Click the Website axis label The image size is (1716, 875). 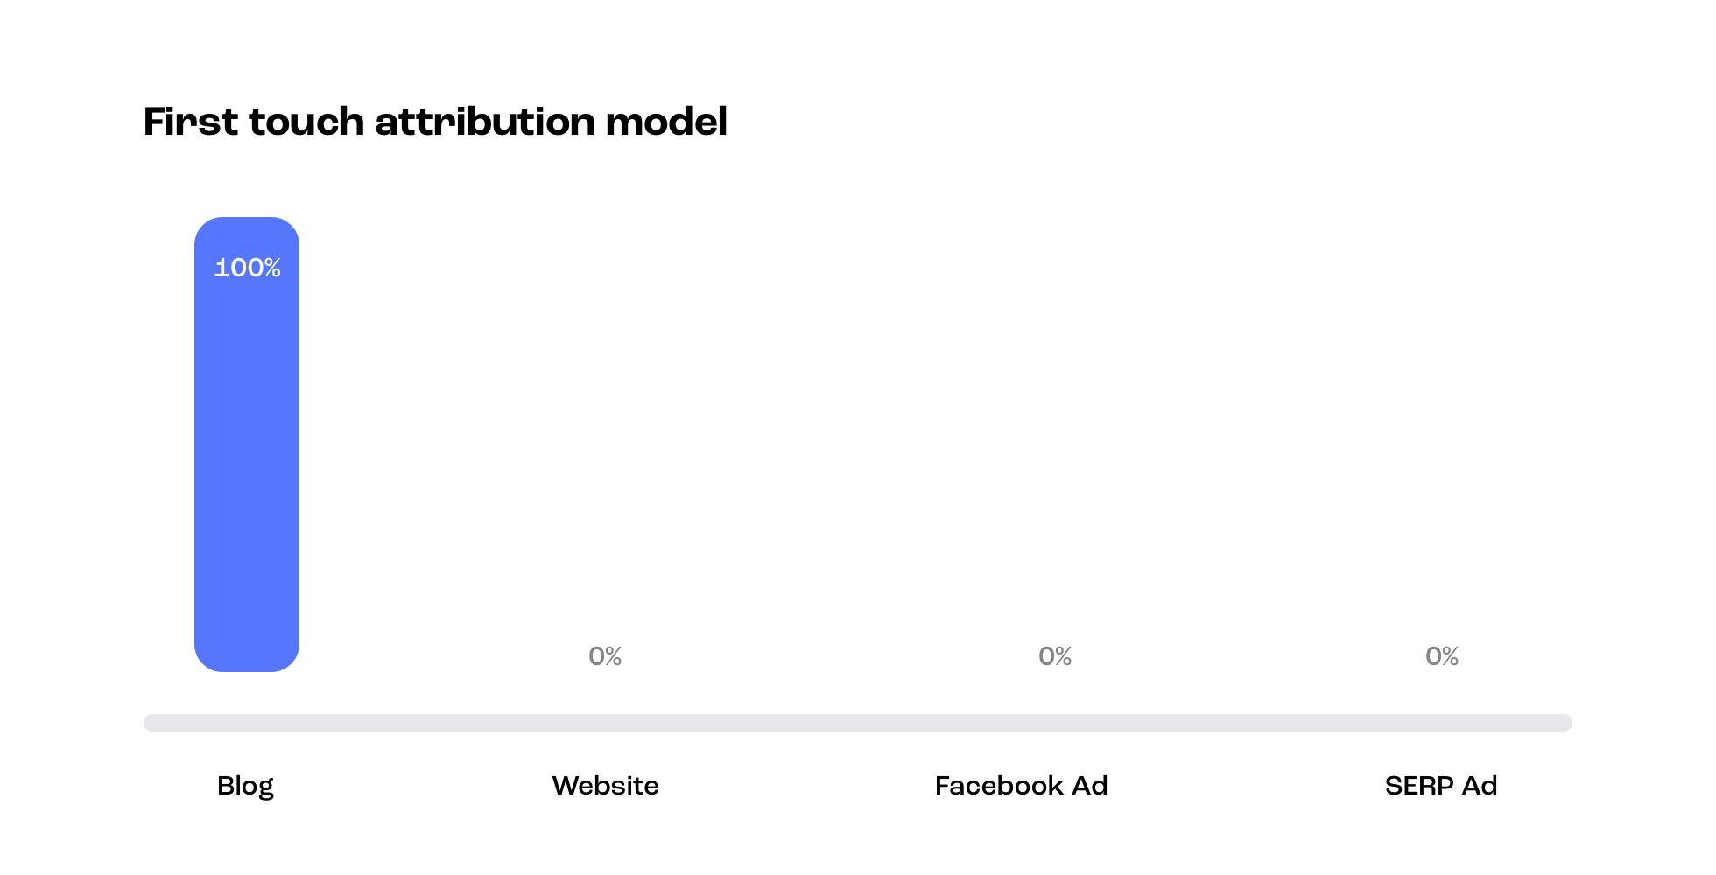[605, 786]
